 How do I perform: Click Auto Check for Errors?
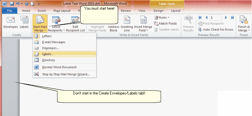(x=216, y=30)
